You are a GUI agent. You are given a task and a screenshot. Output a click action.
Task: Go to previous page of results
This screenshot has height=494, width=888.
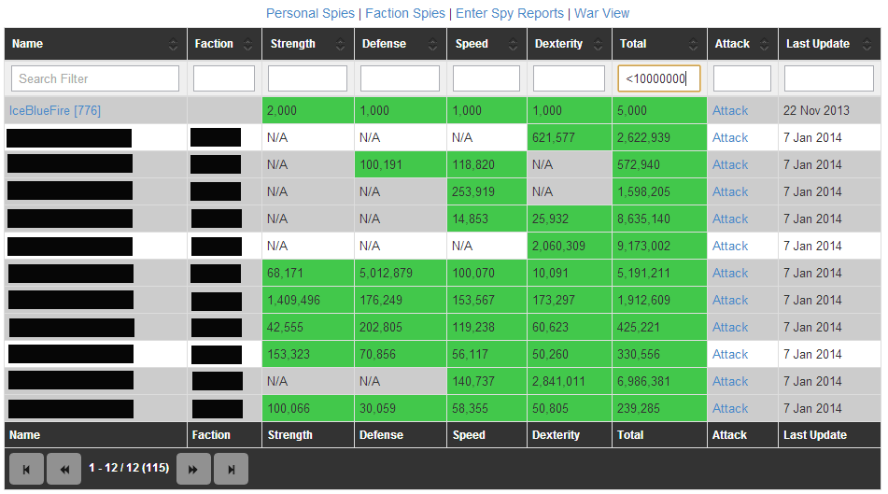coord(63,469)
